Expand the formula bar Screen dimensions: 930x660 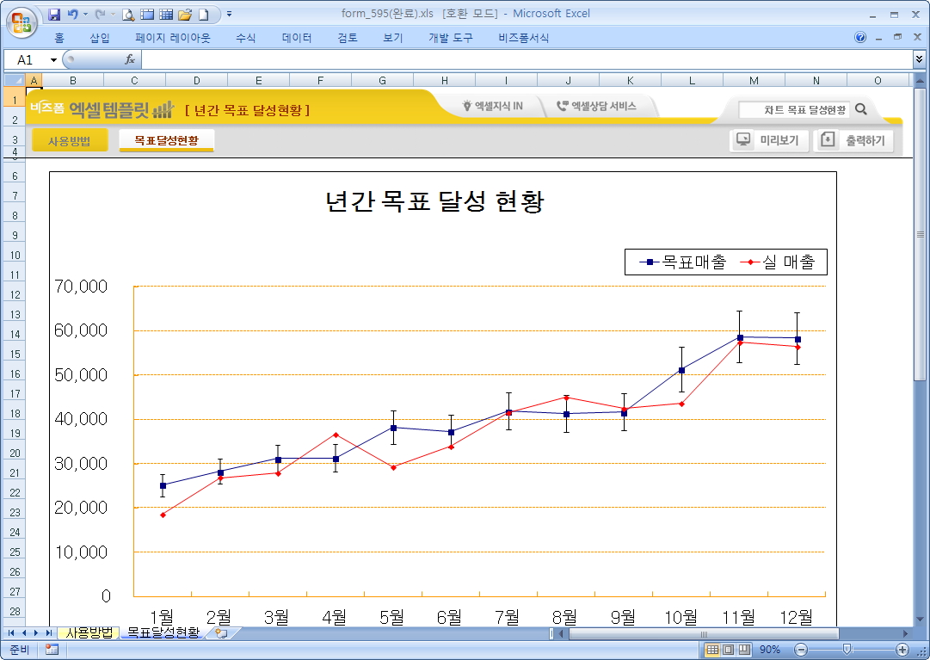coord(920,59)
